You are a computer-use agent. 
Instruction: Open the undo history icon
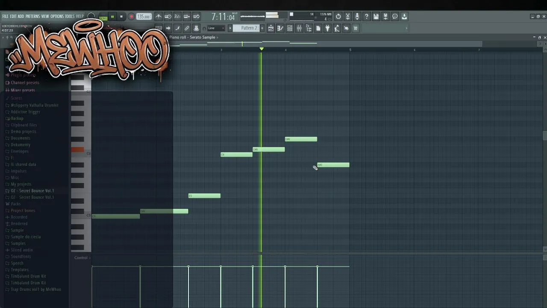[338, 17]
